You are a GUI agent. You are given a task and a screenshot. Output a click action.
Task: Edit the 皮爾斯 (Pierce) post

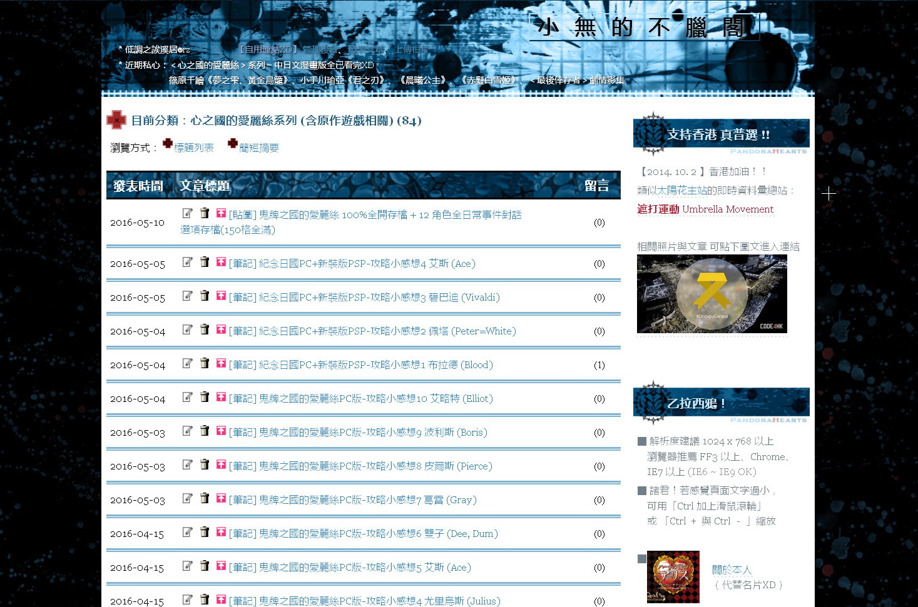point(187,464)
